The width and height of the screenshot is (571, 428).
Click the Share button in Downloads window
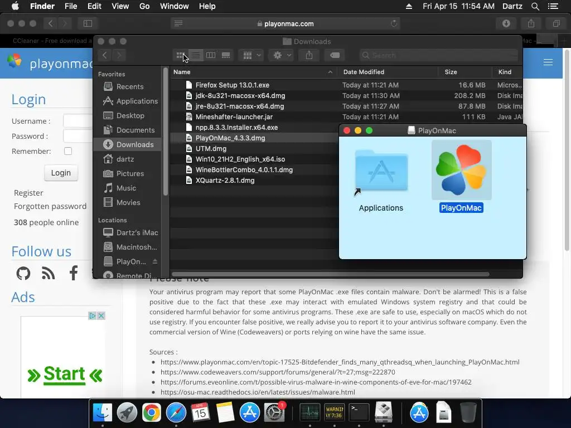click(x=309, y=55)
